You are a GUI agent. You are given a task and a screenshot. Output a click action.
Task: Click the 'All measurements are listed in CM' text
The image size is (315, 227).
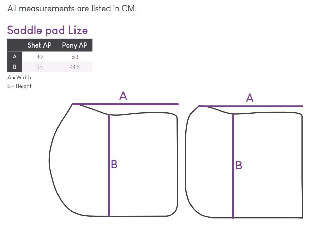pyautogui.click(x=72, y=8)
